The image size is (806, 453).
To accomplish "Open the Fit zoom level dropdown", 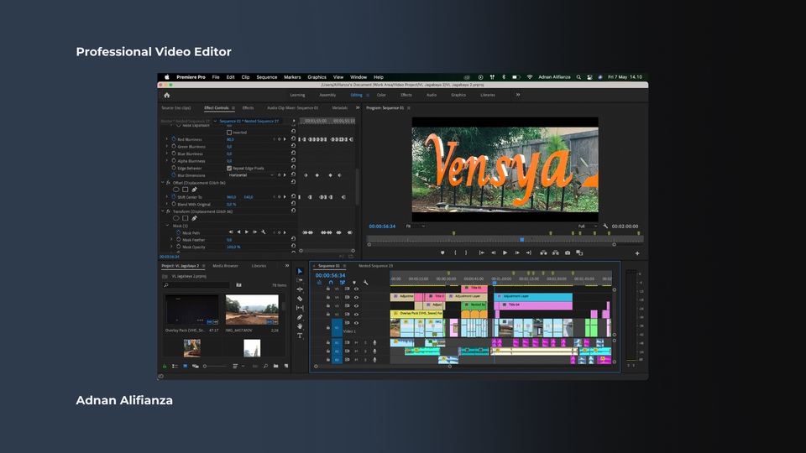I will 415,226.
